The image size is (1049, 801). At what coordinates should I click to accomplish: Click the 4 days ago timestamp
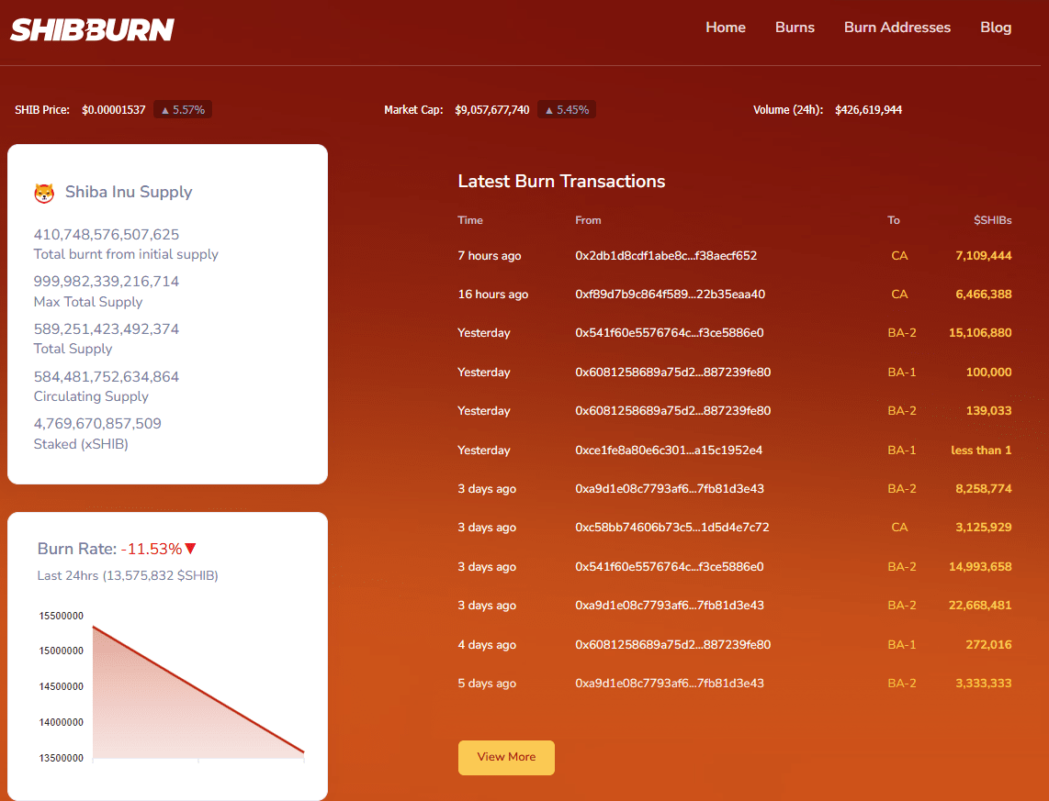pyautogui.click(x=487, y=645)
